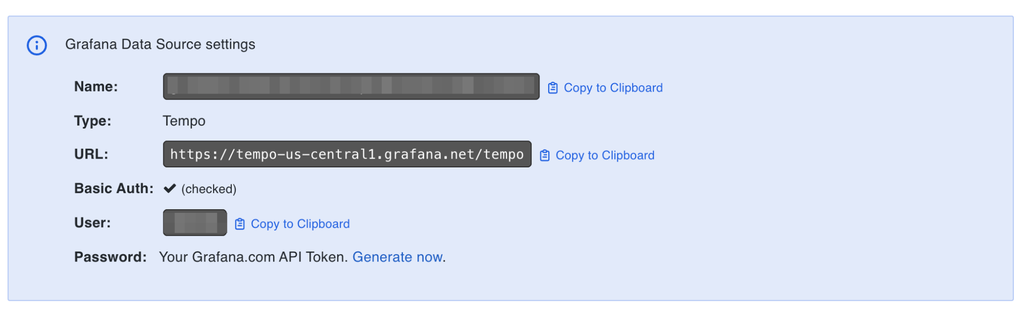
Task: Click inside the redacted Name field
Action: click(x=351, y=86)
